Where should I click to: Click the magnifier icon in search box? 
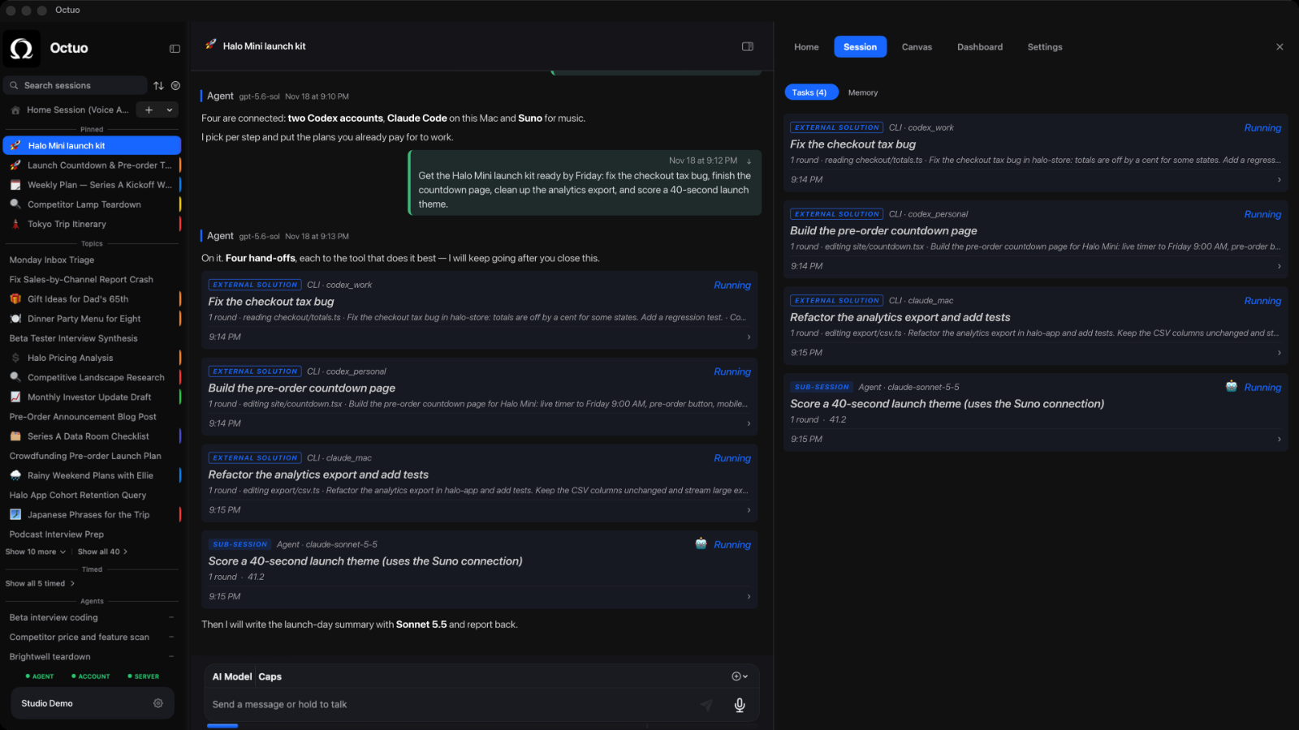pos(14,85)
